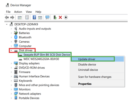The image size is (131, 109).
Task: Select Seagate BUP Slim BK SCSI Disk Device
Action: click(x=47, y=55)
